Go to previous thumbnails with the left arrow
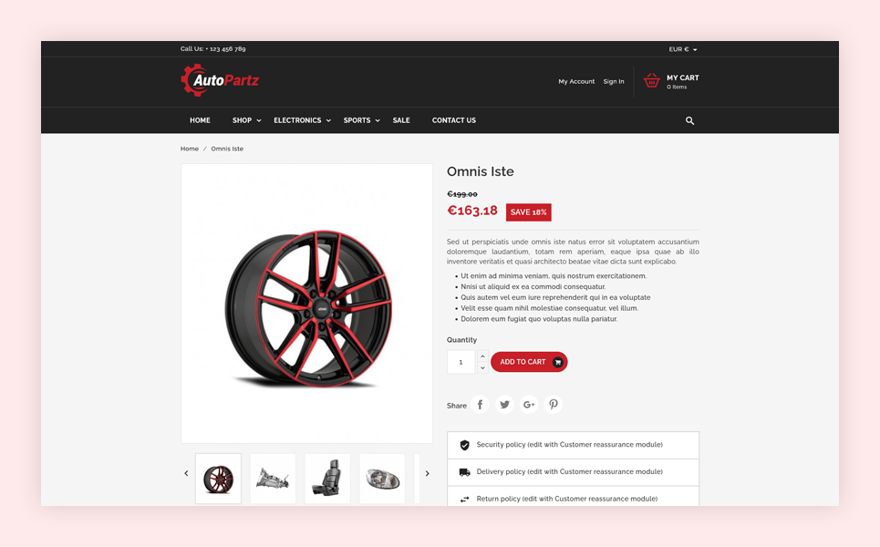This screenshot has height=547, width=880. [186, 473]
